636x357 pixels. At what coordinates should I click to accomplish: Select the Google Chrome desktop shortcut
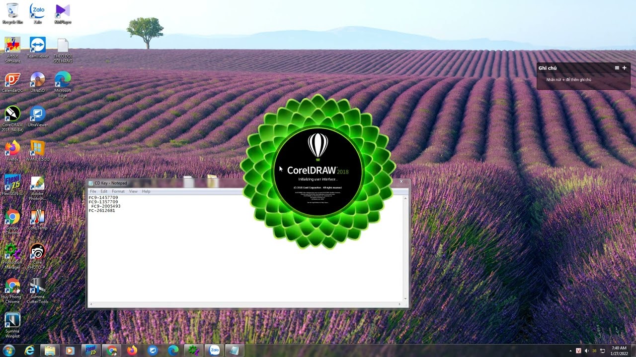[12, 222]
